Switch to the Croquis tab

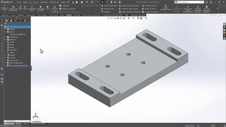point(13,15)
